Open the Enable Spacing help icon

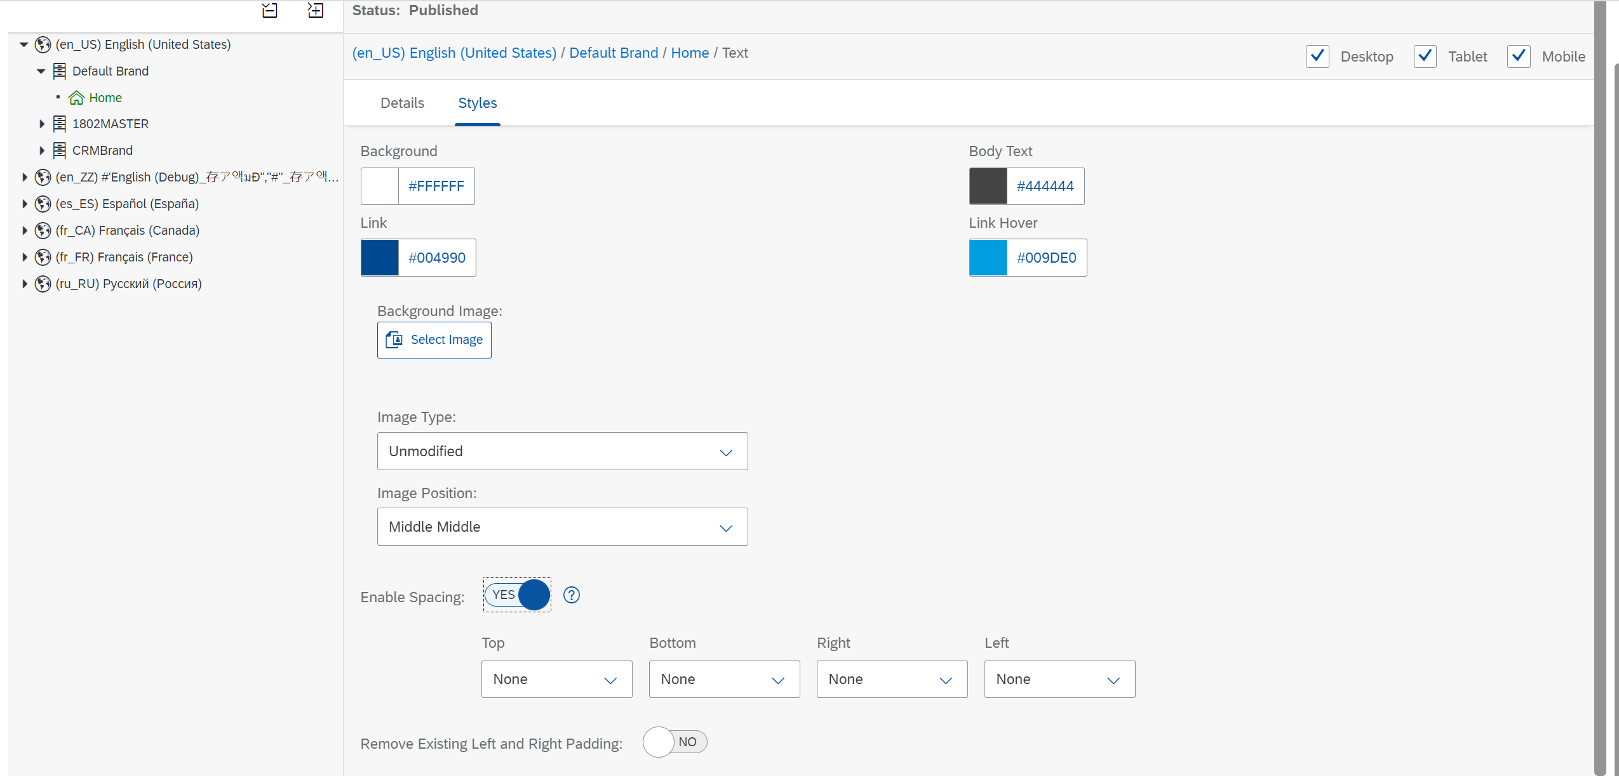click(x=572, y=595)
